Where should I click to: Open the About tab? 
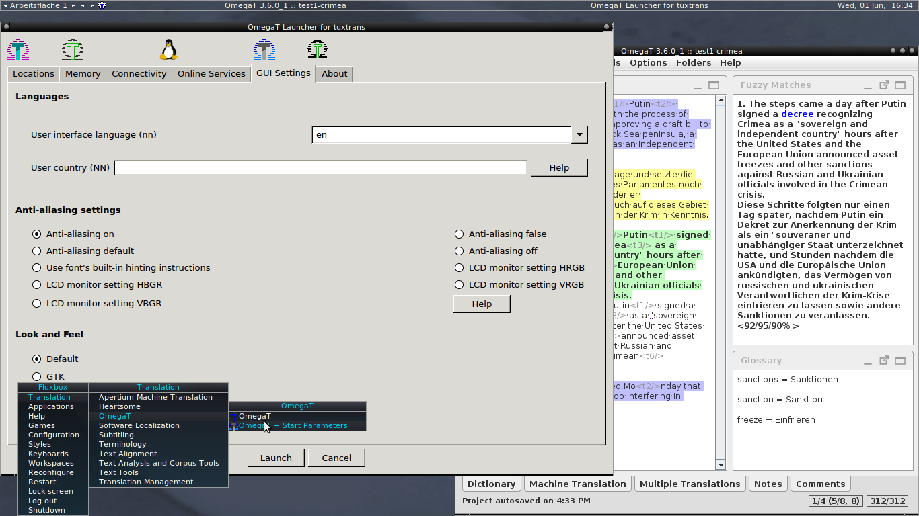point(334,74)
